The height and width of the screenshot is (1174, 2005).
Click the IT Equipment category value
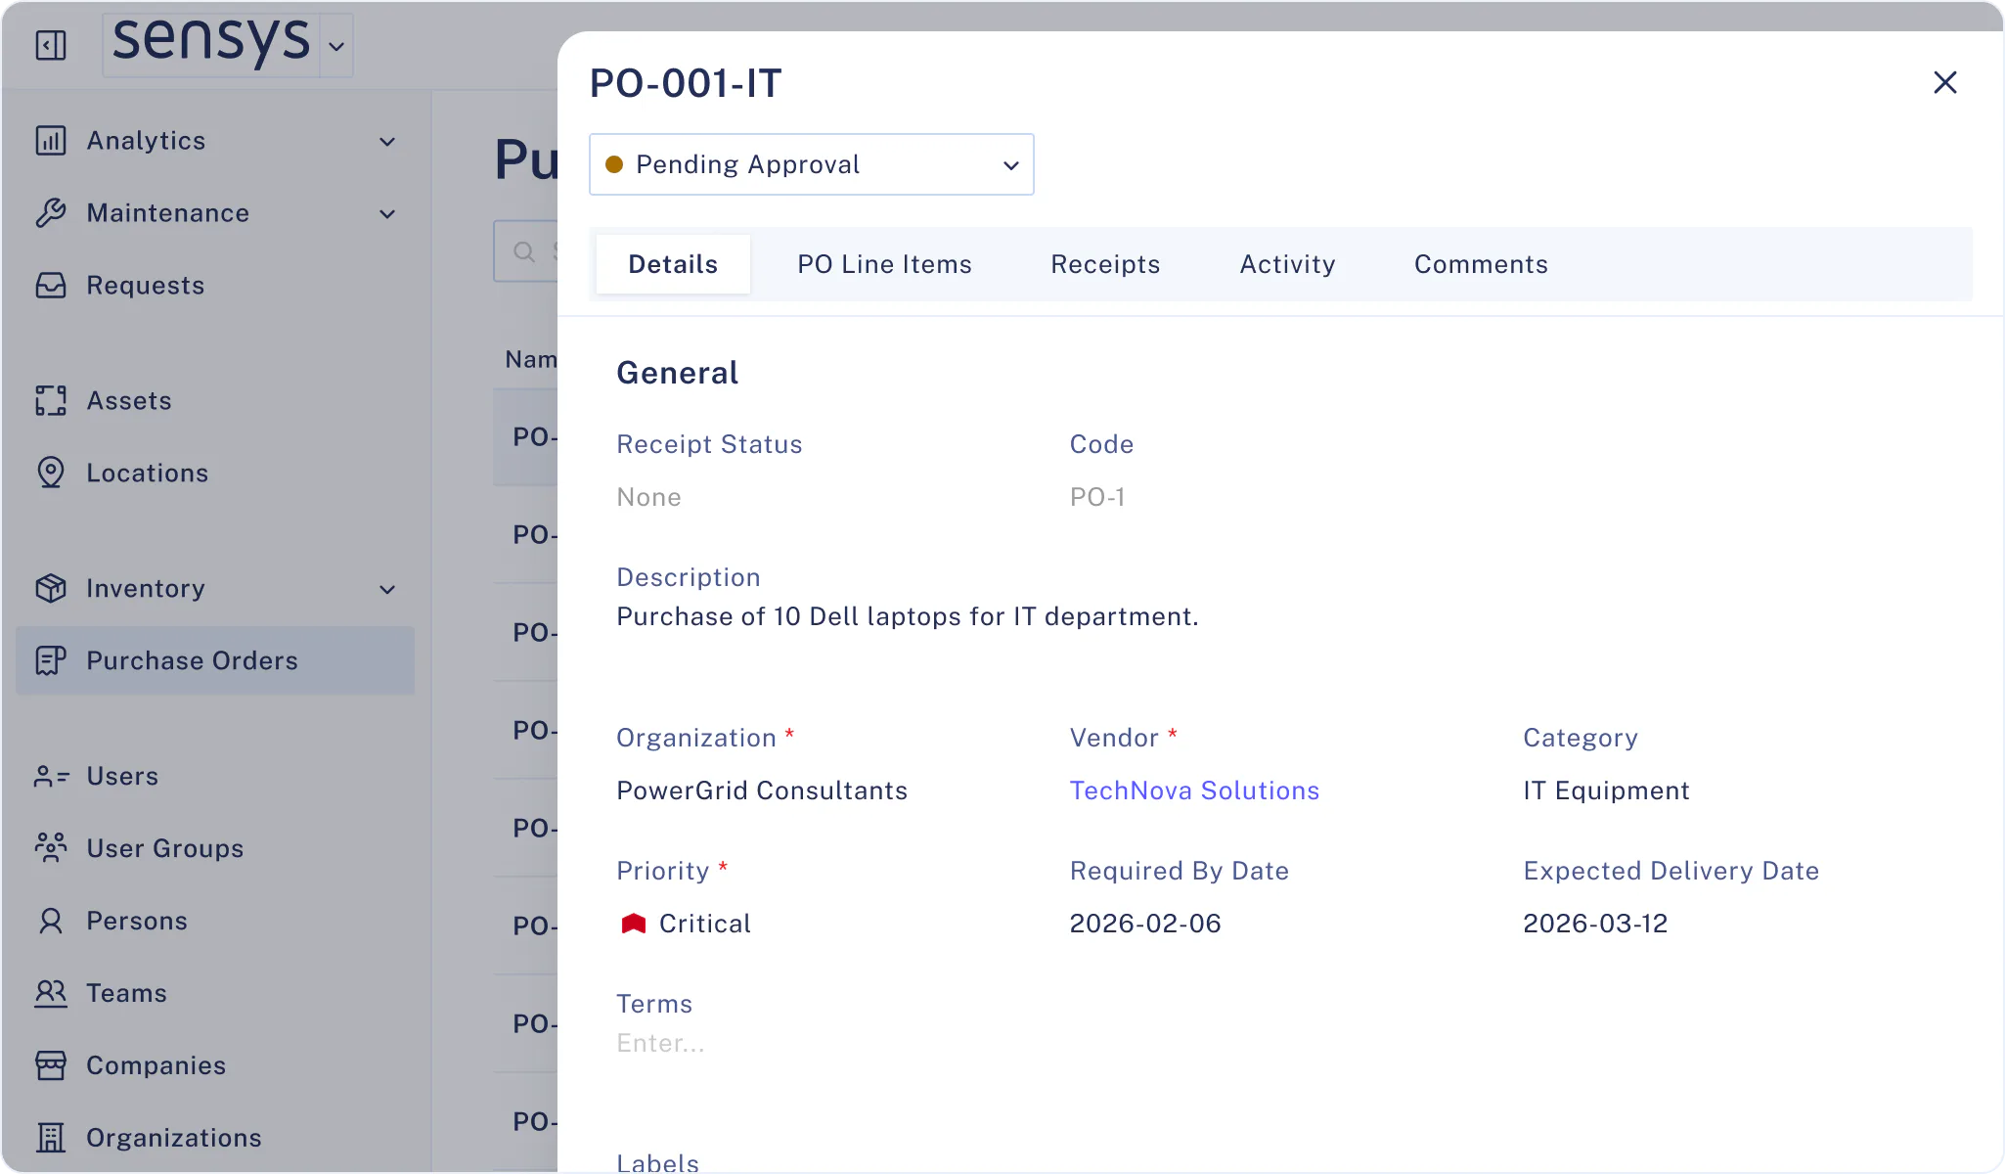click(1606, 790)
